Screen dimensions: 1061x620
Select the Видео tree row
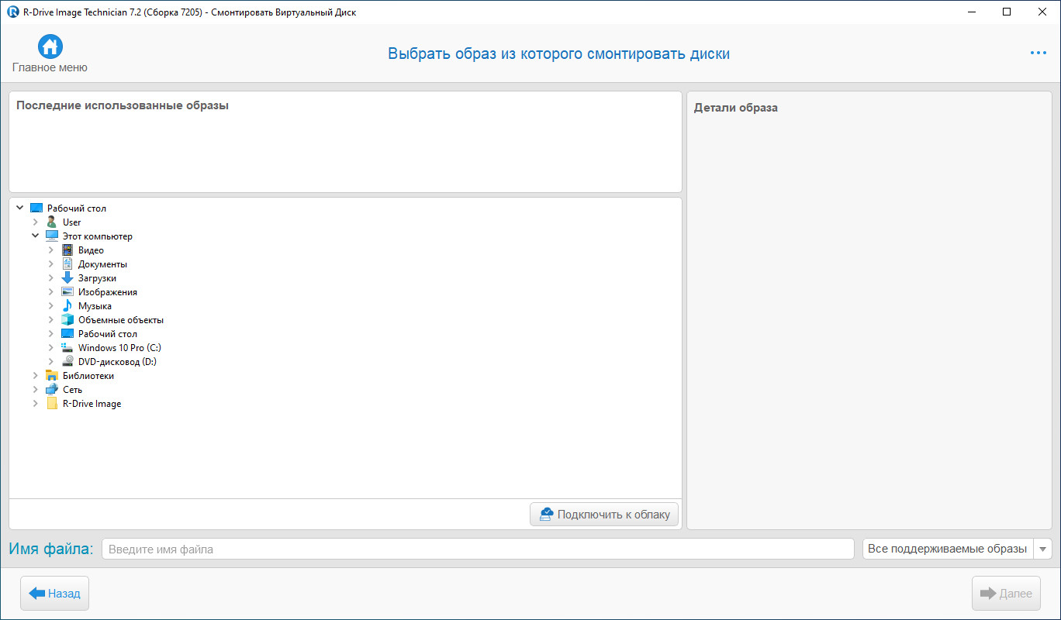[x=345, y=250]
